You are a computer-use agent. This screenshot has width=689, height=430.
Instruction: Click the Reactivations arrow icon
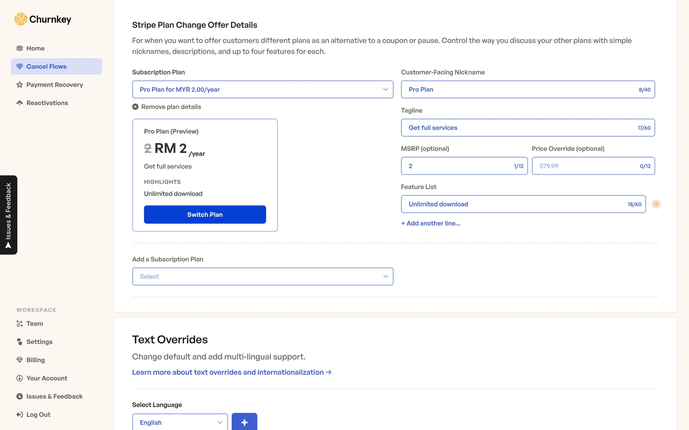coord(20,103)
